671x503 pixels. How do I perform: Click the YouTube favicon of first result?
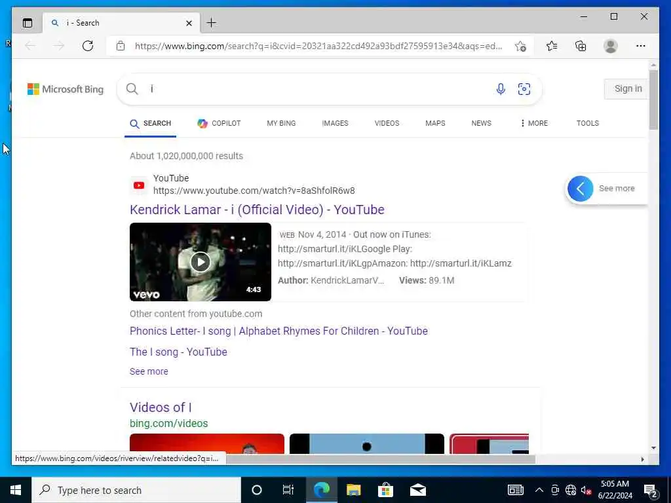click(139, 185)
